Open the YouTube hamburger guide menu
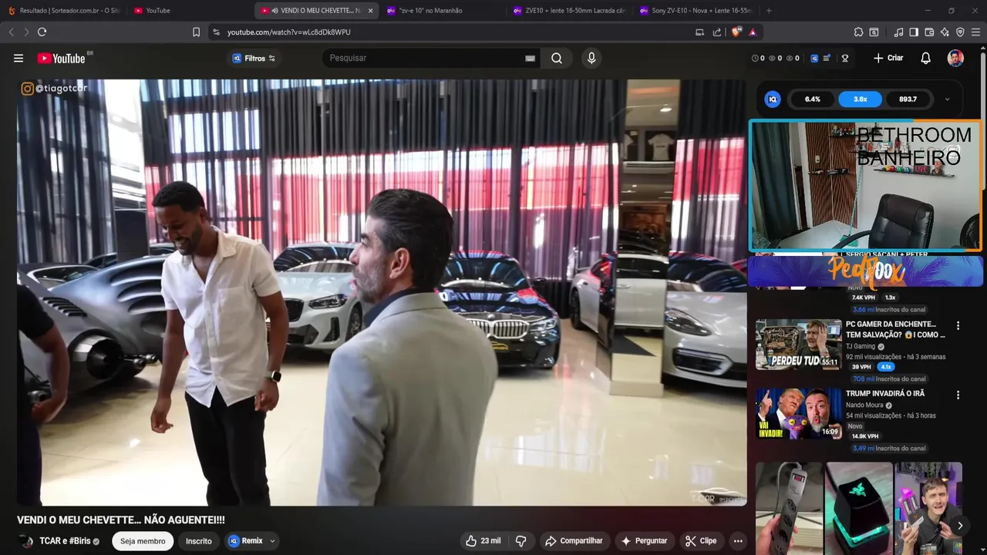Viewport: 987px width, 555px height. pos(19,58)
